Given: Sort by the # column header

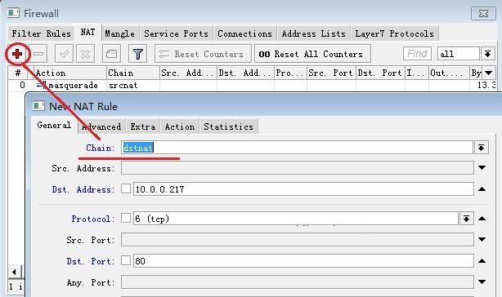Looking at the screenshot, I should [18, 73].
